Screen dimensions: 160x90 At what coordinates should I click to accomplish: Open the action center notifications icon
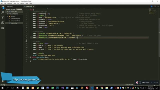point(157,88)
